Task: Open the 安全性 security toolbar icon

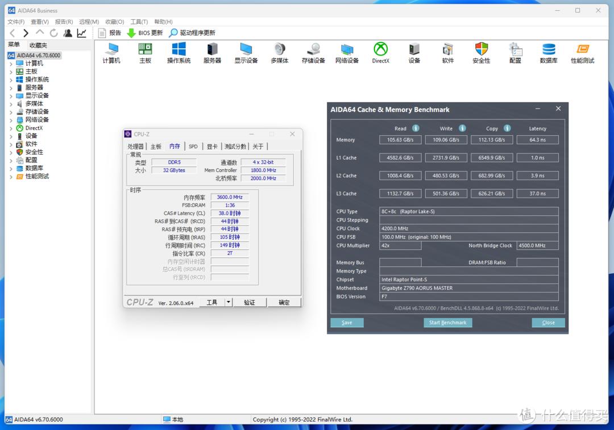Action: (481, 54)
